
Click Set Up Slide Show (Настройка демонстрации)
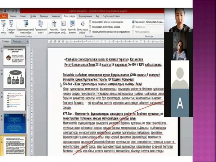click(x=54, y=26)
